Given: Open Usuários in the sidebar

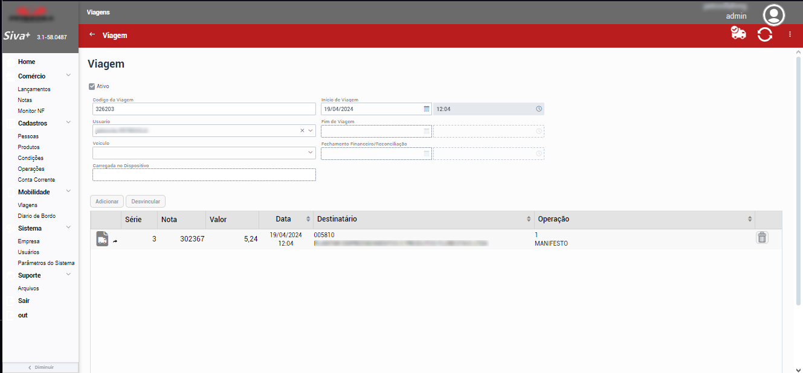Looking at the screenshot, I should pos(28,252).
